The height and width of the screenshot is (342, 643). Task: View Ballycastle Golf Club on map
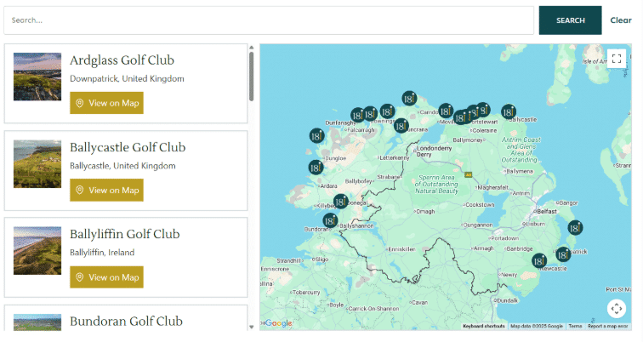tap(106, 190)
